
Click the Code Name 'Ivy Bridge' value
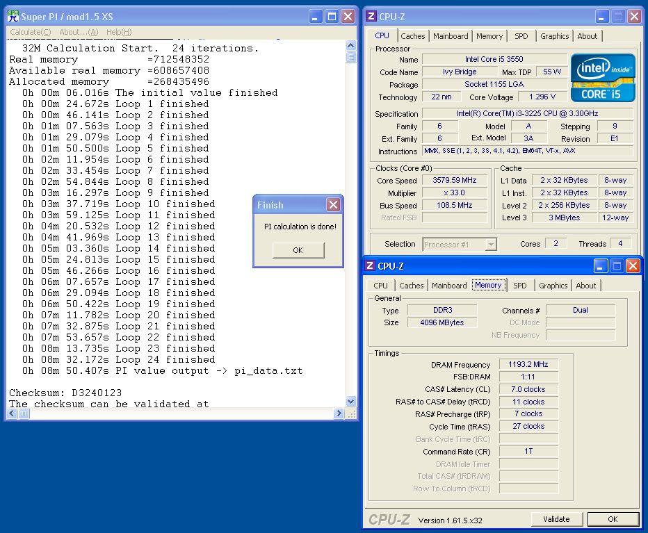point(460,72)
